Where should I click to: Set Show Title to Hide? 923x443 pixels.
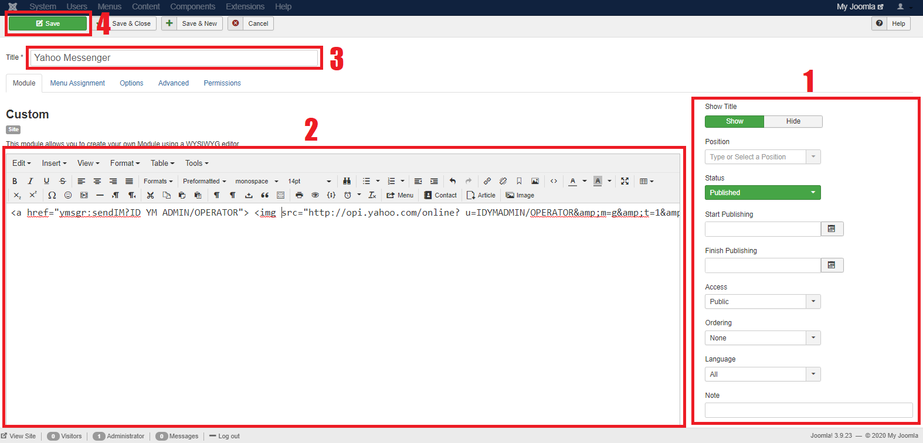coord(793,121)
